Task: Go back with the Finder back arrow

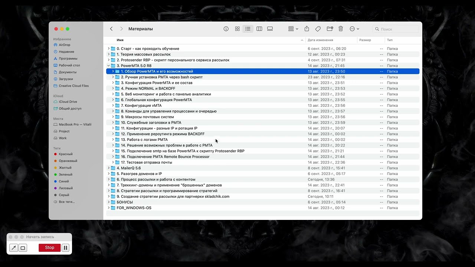Action: coord(111,29)
